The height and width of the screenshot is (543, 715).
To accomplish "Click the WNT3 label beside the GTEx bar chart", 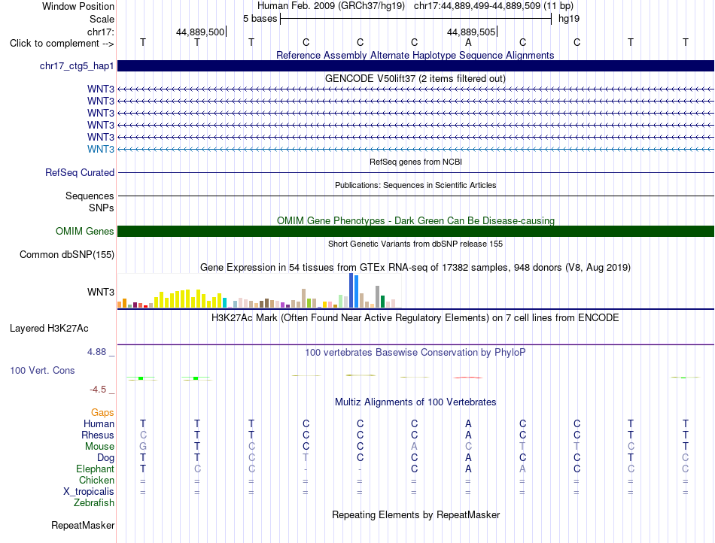I will click(101, 292).
